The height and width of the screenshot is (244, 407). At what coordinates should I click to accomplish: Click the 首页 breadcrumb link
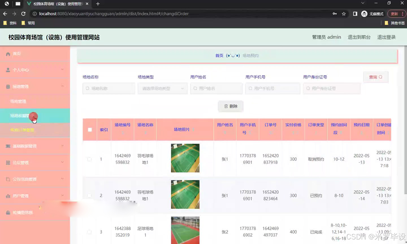click(219, 55)
